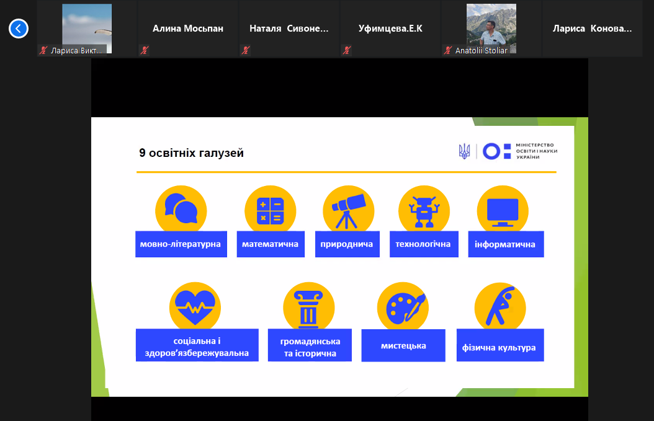Click the heartbeat heart icon on slide
The height and width of the screenshot is (421, 654).
point(195,306)
